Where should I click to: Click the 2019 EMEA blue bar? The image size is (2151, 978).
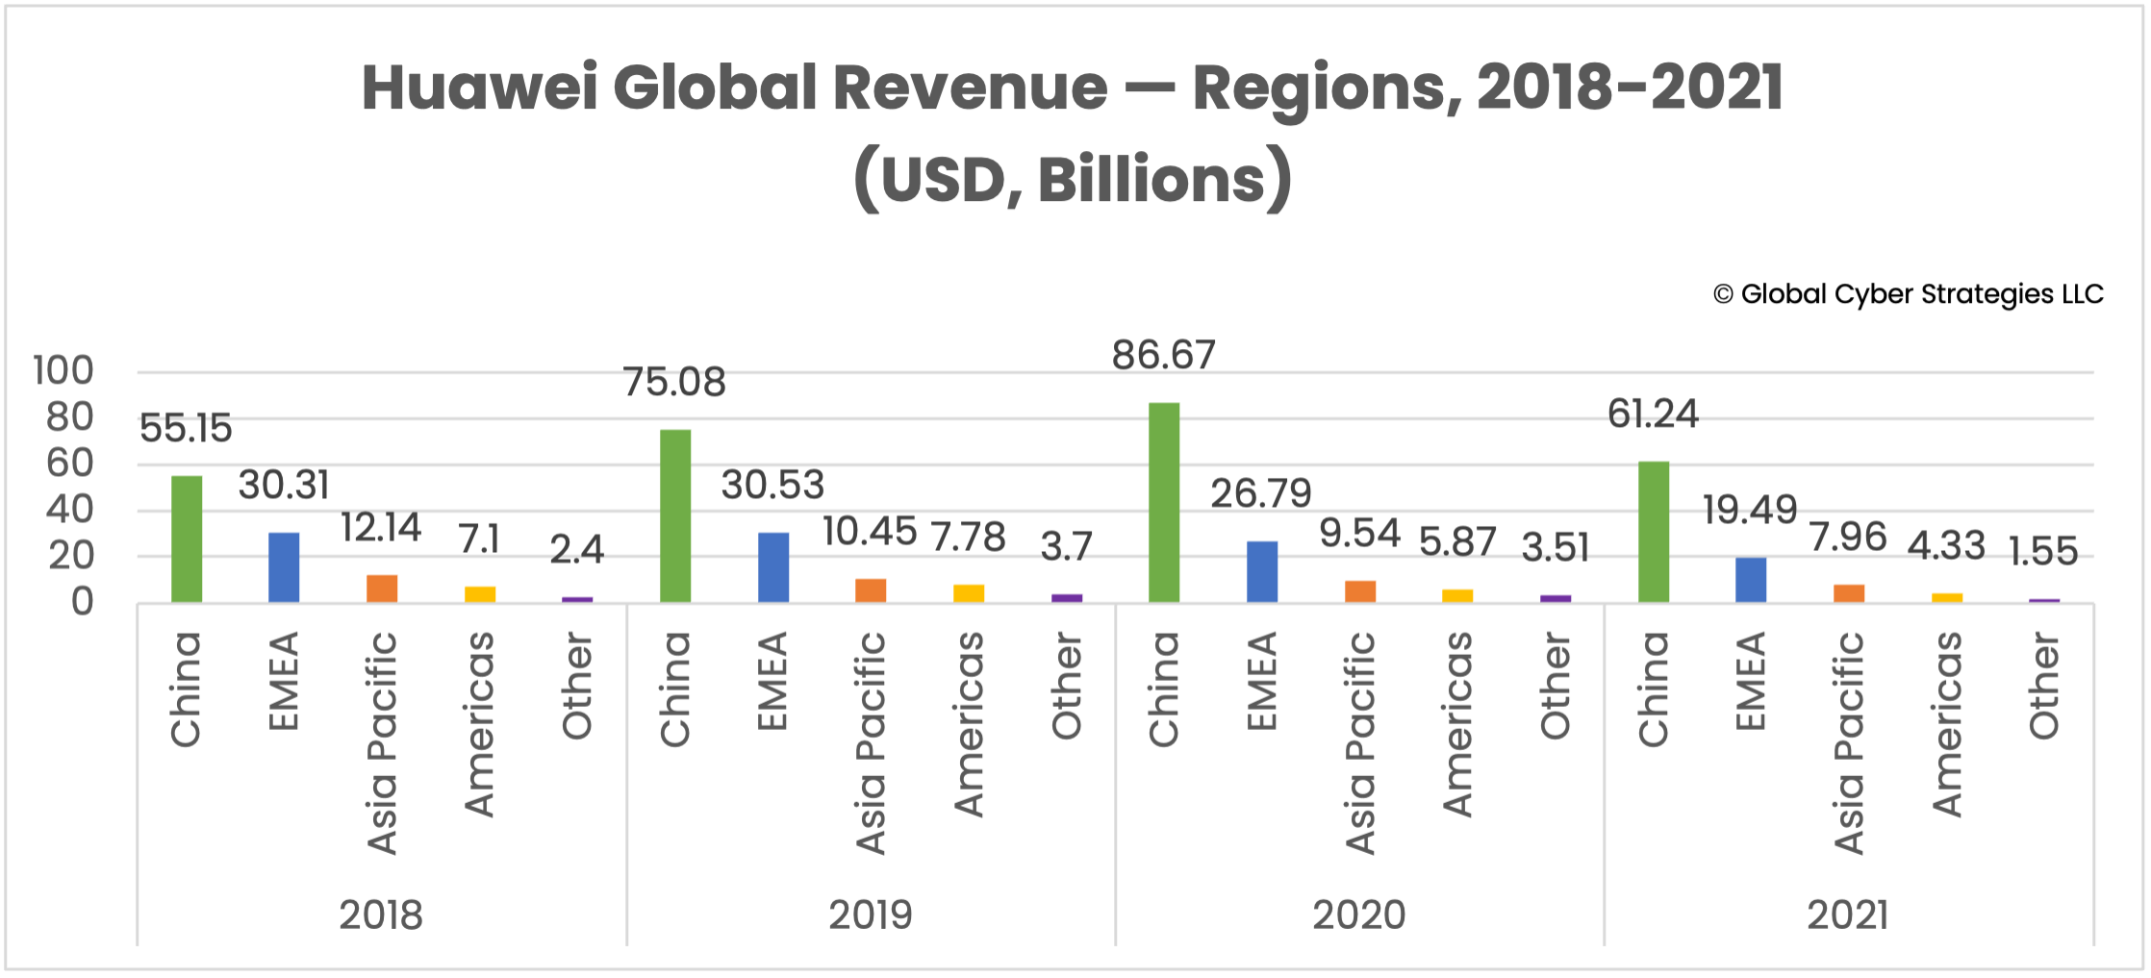tap(773, 567)
